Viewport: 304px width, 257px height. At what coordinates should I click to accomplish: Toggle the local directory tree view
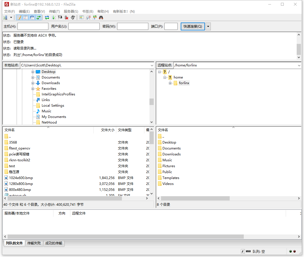tap(26, 17)
